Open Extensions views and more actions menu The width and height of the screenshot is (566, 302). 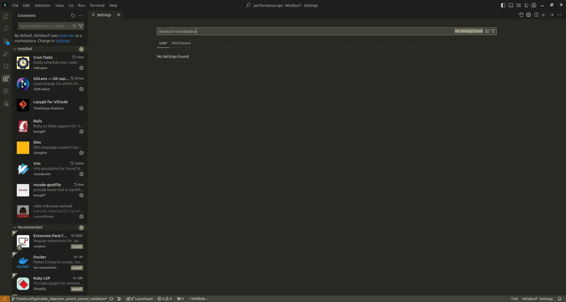81,16
